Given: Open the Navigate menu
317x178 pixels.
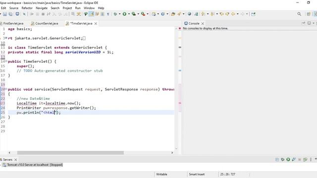Looking at the screenshot, I should pyautogui.click(x=42, y=8).
